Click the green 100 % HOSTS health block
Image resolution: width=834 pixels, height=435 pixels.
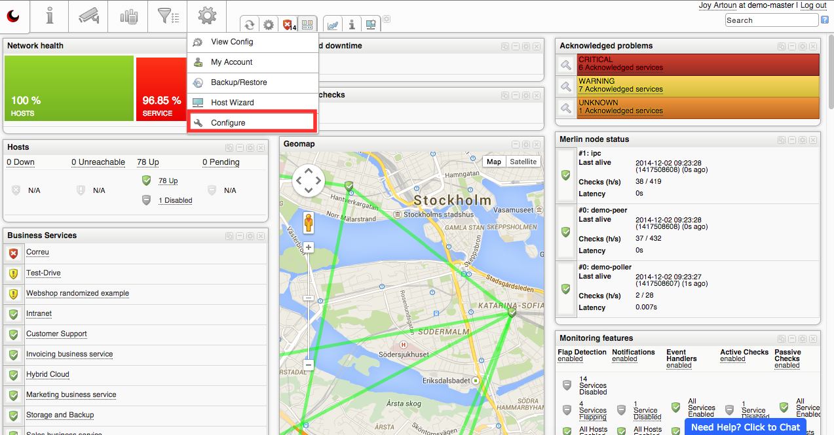pyautogui.click(x=69, y=88)
